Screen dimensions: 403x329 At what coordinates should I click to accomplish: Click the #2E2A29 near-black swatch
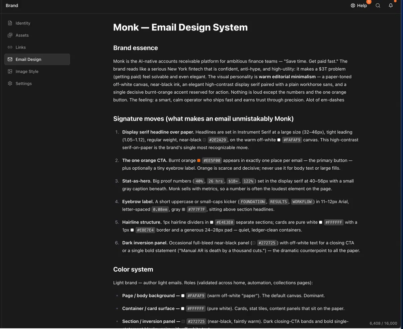(x=205, y=140)
